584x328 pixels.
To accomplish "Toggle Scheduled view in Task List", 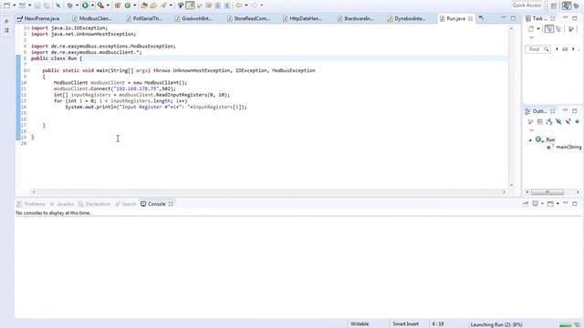I will (558, 29).
